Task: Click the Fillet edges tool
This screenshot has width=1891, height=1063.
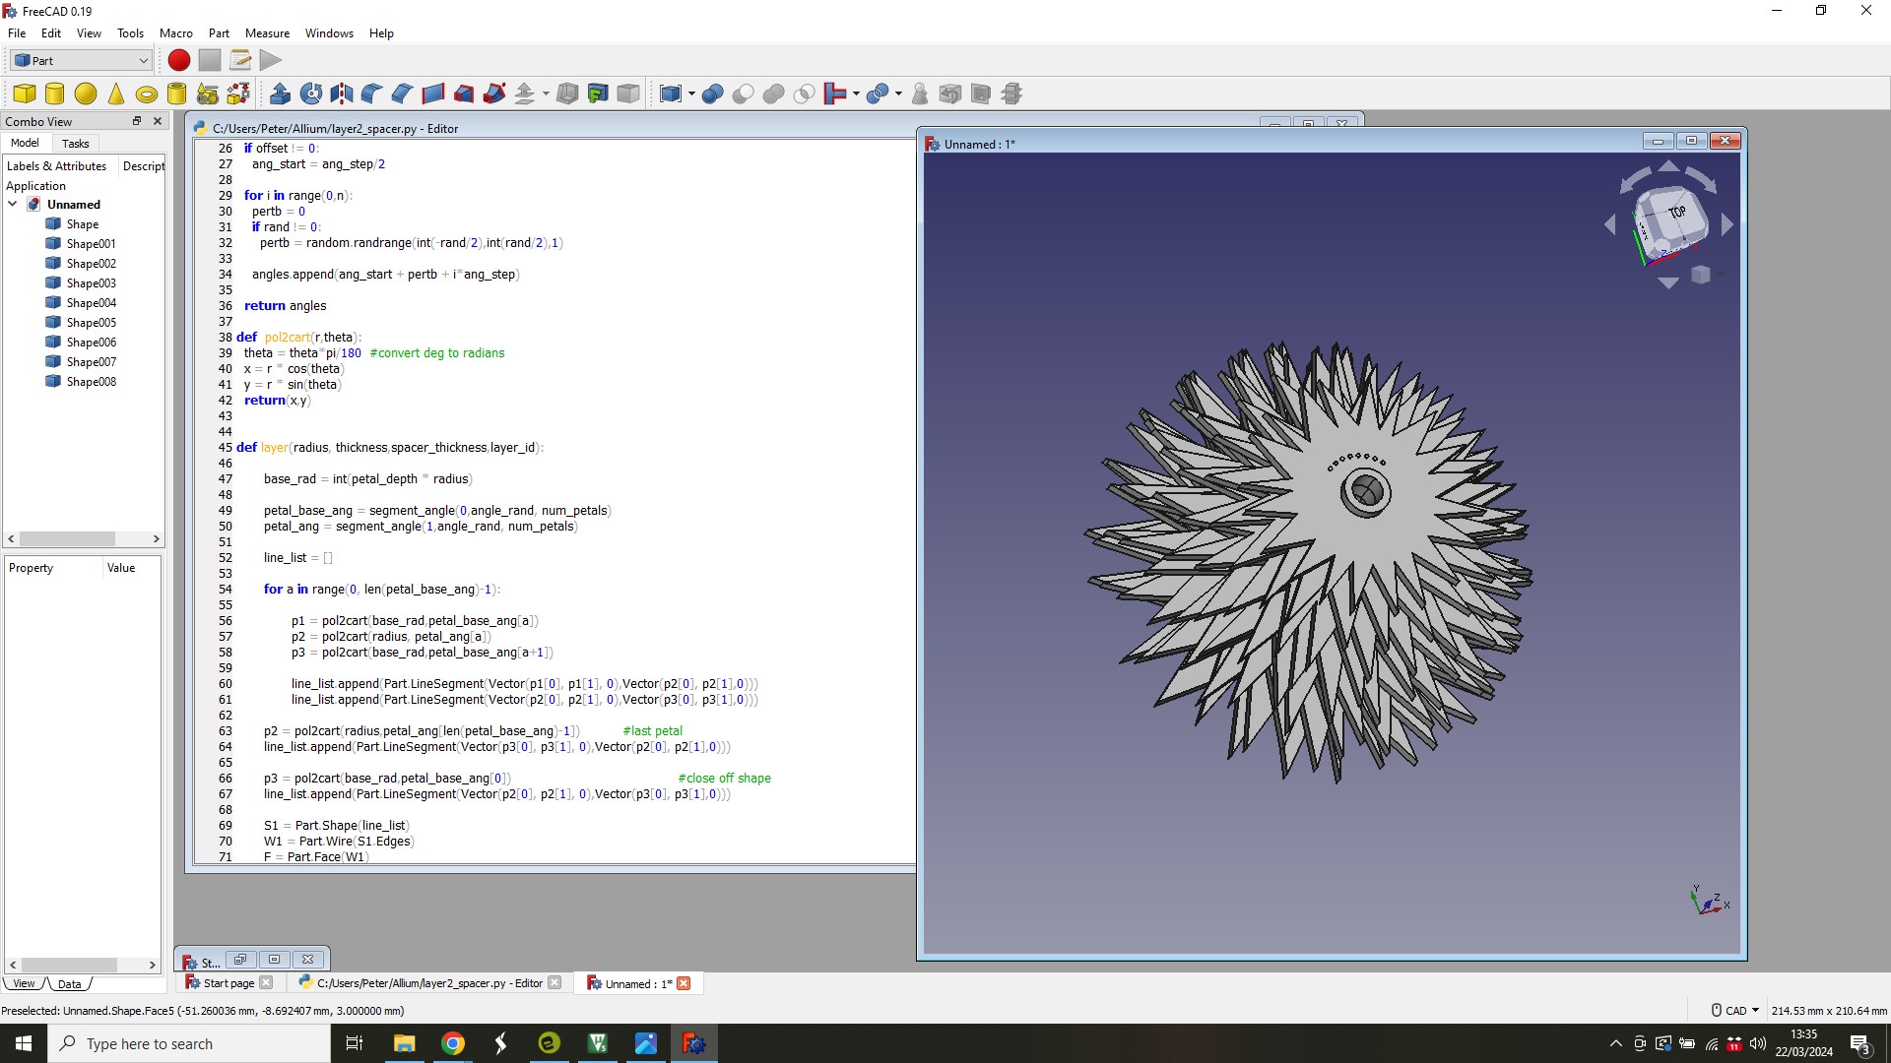Action: point(372,94)
